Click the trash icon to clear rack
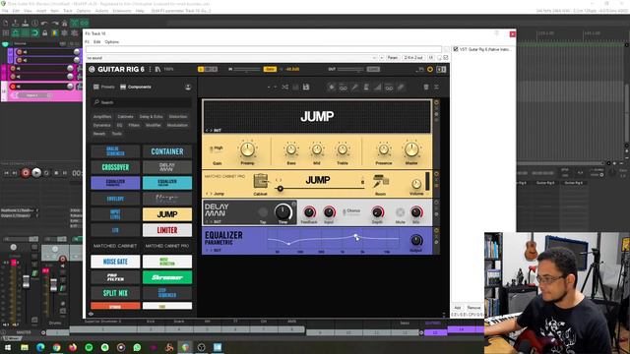Screen dimensions: 630x354 426,88
